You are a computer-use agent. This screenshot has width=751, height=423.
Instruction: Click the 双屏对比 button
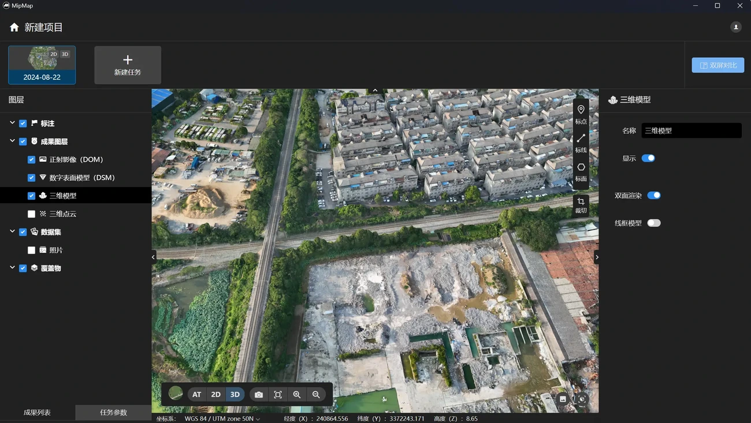pyautogui.click(x=717, y=65)
